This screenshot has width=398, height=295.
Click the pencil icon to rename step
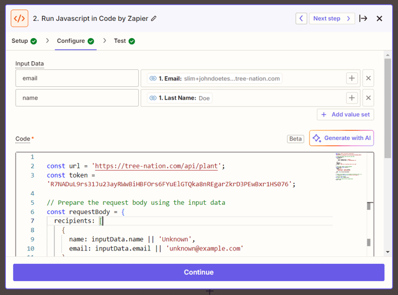click(x=153, y=19)
